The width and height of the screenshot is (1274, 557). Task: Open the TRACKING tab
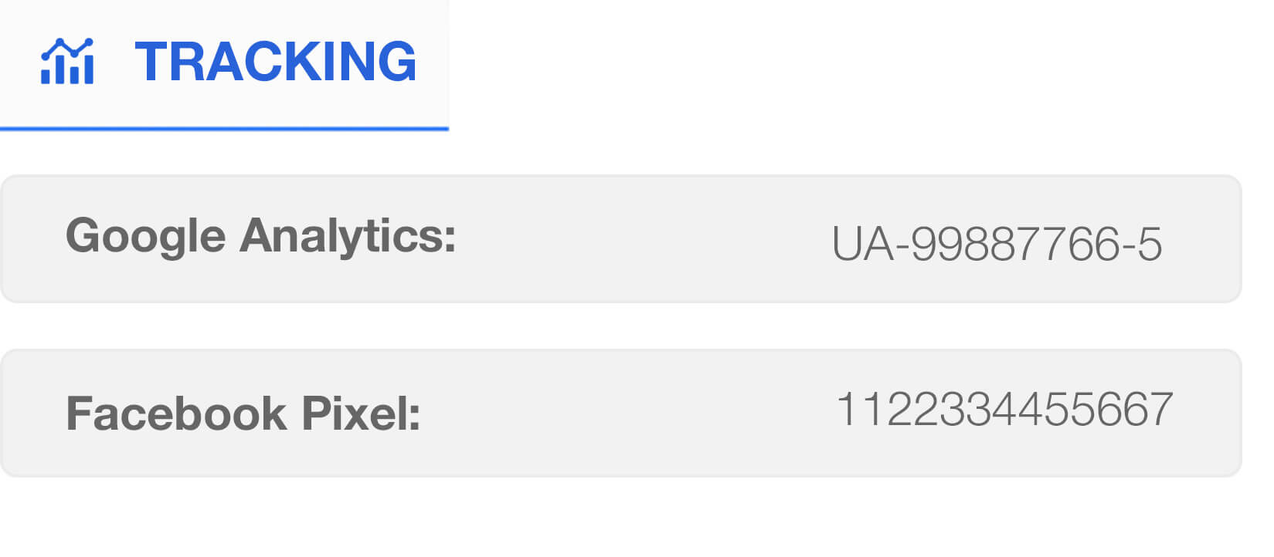coord(224,65)
